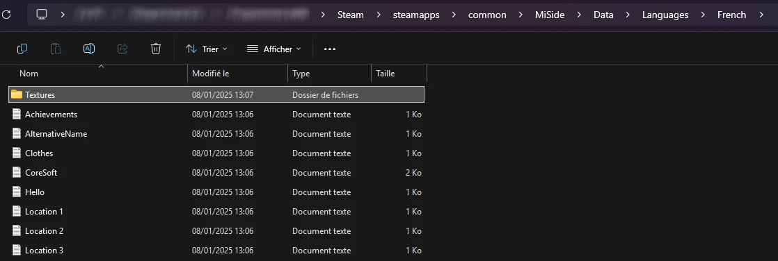
Task: Click the Share icon in toolbar
Action: pyautogui.click(x=122, y=49)
